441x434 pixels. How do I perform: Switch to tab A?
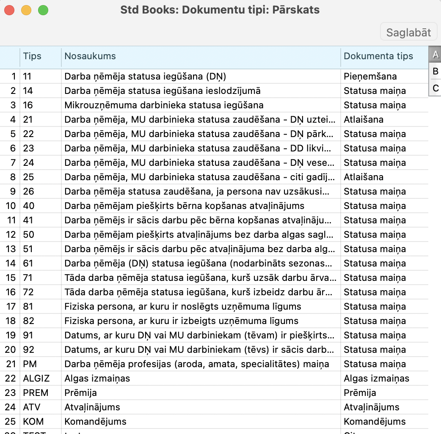[x=435, y=55]
